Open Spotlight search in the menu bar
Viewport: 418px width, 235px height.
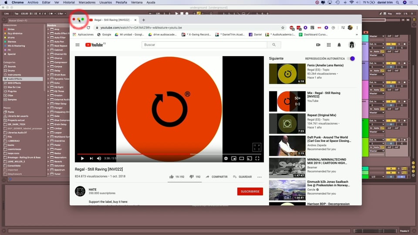398,3
